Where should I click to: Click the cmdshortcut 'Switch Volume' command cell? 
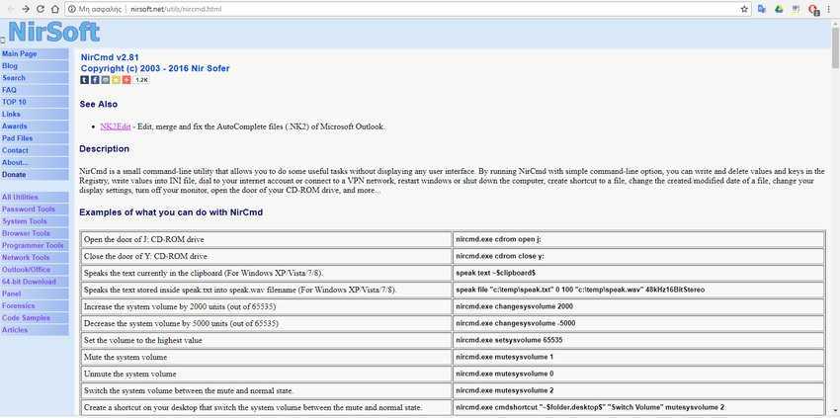coord(638,407)
